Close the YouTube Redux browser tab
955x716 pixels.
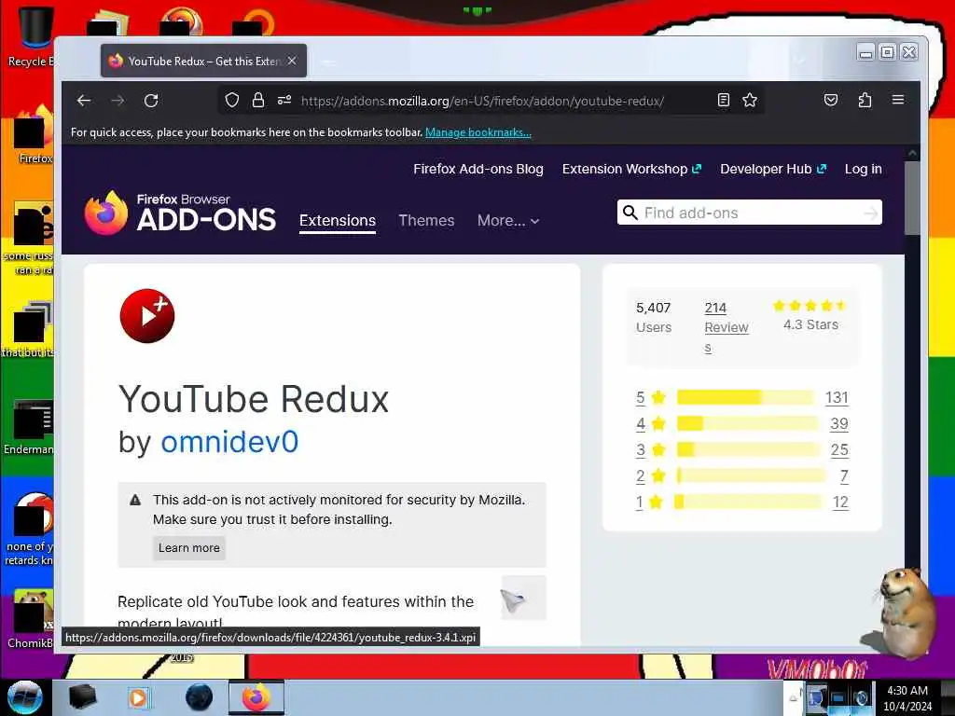[x=292, y=61]
